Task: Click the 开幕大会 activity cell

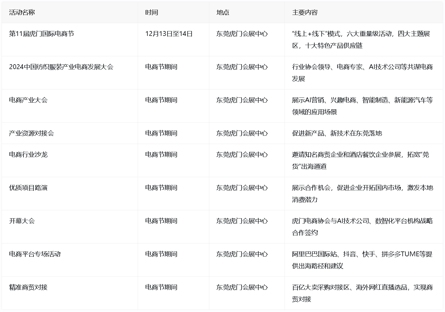Action: 22,221
